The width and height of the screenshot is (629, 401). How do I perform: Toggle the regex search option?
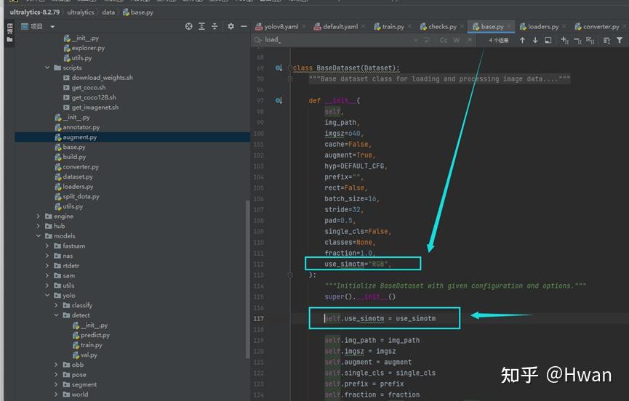[469, 41]
